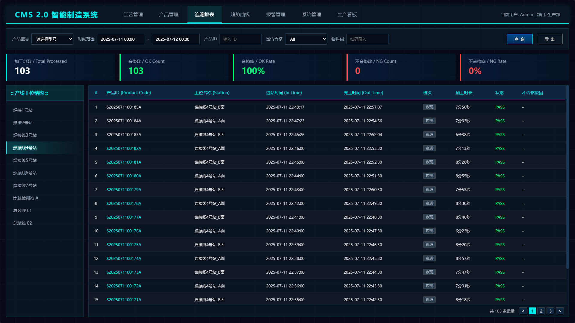Viewport: 575px width, 323px height.
Task: Switch to the 工艺管理 tab
Action: tap(133, 15)
